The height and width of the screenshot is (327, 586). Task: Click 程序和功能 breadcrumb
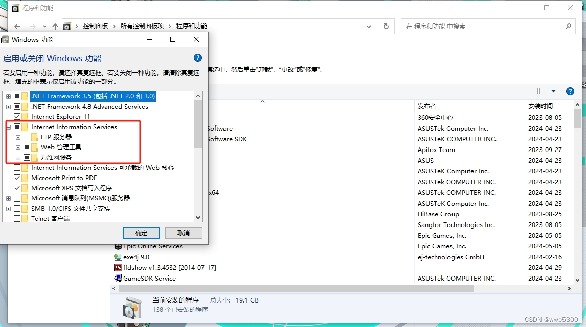pos(192,26)
